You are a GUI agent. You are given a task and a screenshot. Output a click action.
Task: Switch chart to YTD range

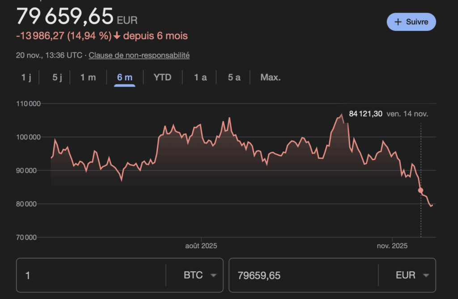point(162,77)
